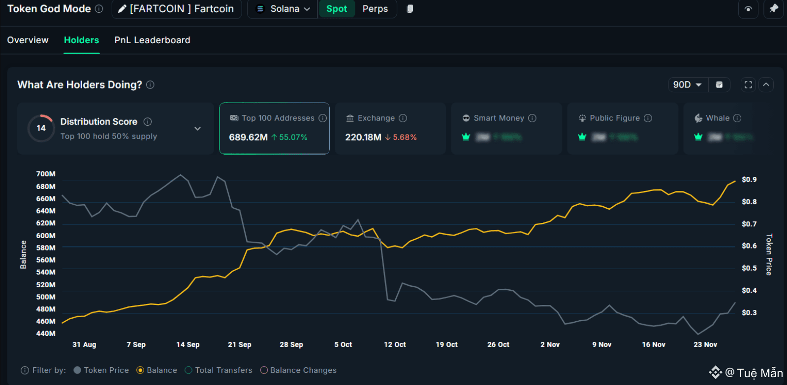This screenshot has width=787, height=385.
Task: Select the Balance Changes filter option
Action: tap(264, 370)
